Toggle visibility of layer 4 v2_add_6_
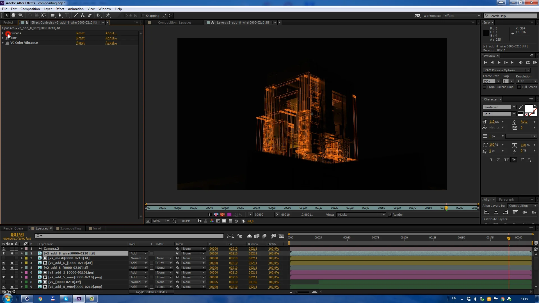This screenshot has width=539, height=303. point(4,263)
